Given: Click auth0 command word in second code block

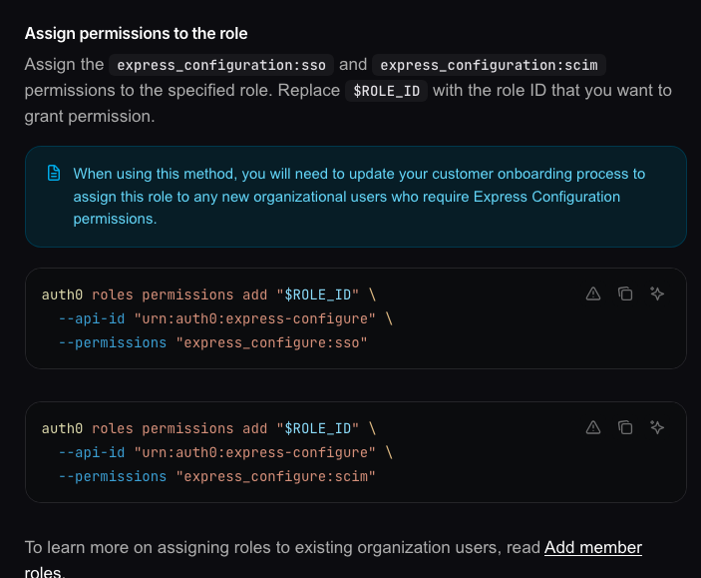Looking at the screenshot, I should [x=62, y=428].
